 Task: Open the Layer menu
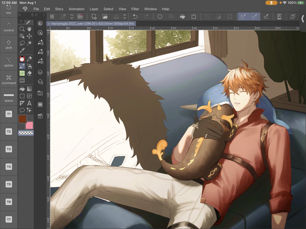point(94,9)
